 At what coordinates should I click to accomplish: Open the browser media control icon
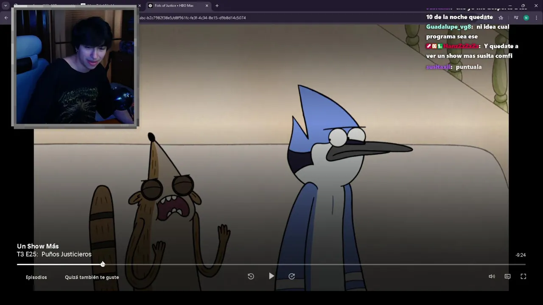[x=516, y=18]
